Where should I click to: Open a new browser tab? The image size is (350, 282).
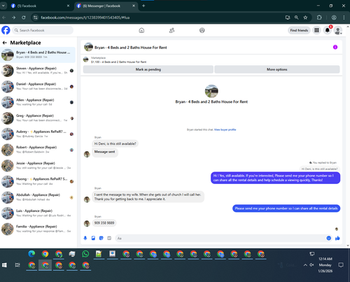pyautogui.click(x=143, y=6)
